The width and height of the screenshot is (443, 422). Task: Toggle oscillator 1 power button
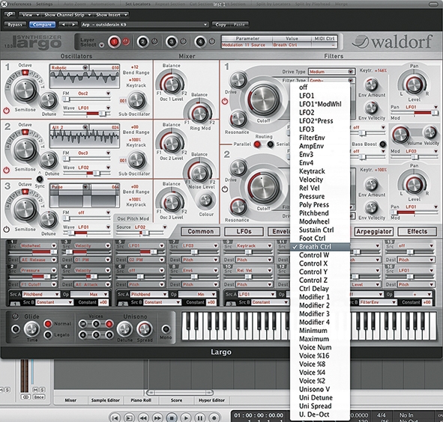(6, 111)
